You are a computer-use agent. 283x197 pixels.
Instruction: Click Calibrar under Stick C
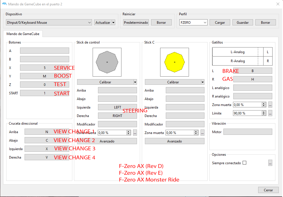click(173, 82)
